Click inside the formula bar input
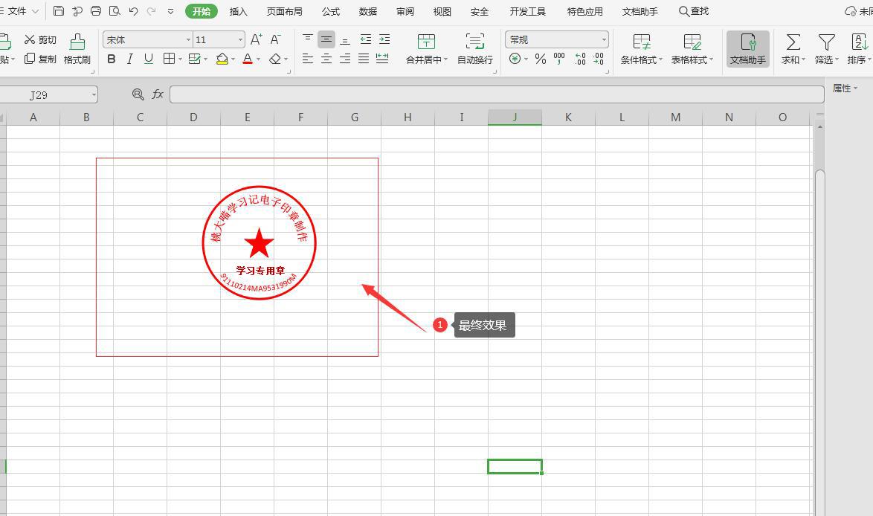Viewport: 873px width, 516px height. tap(496, 94)
